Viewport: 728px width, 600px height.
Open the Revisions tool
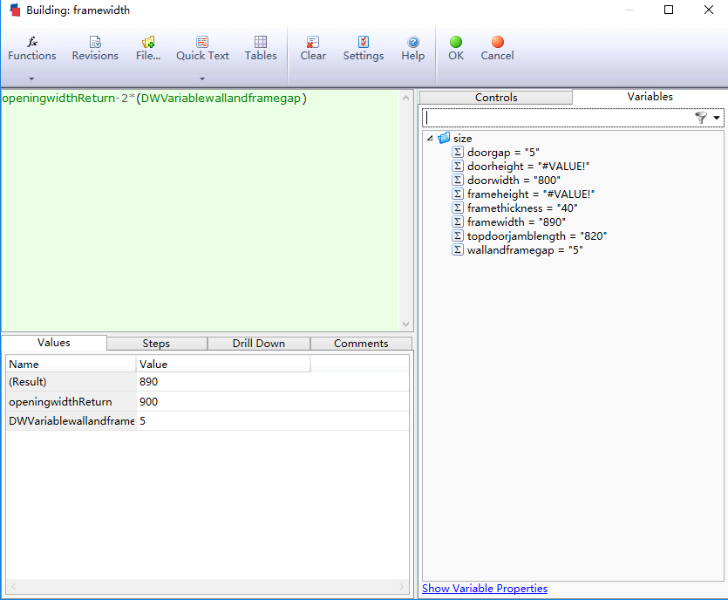(x=95, y=48)
